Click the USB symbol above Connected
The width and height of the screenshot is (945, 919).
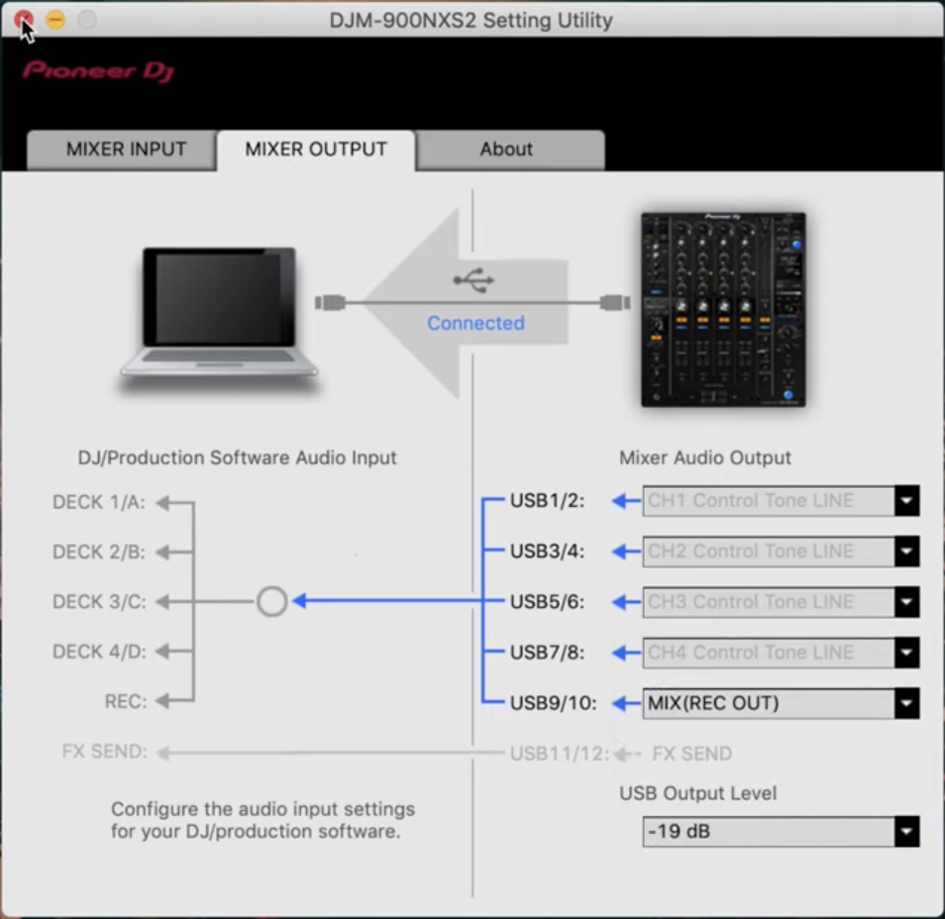coord(474,280)
